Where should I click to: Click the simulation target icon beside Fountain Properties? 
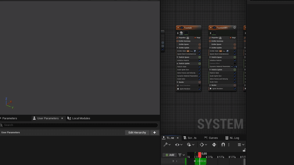(188, 38)
